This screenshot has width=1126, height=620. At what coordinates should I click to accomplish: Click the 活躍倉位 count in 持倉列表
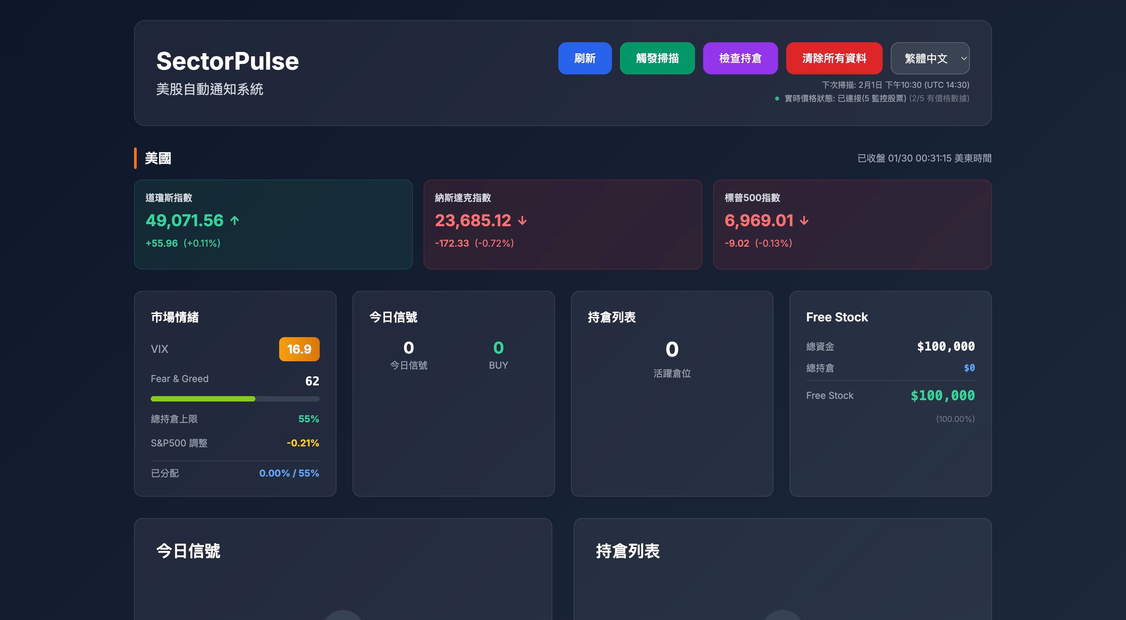[x=672, y=349]
